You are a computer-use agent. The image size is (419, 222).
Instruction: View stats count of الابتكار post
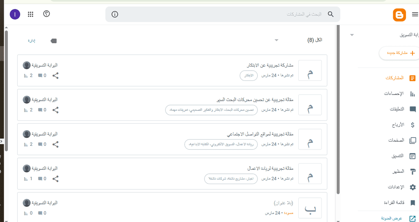click(28, 75)
